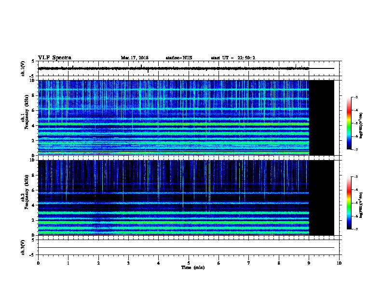382x295 pixels.
Task: Click the "VLF Spectra" plot title
Action: 55,58
